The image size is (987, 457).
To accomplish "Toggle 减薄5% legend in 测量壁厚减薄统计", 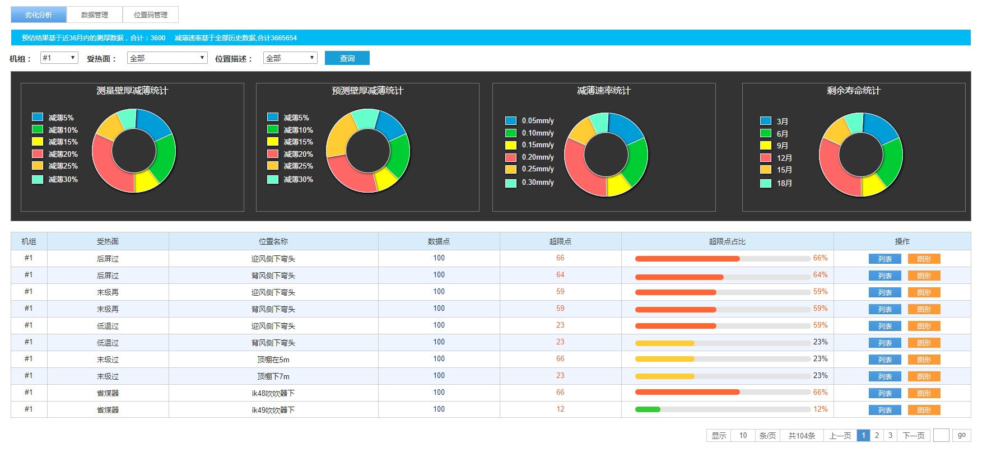I will 53,118.
